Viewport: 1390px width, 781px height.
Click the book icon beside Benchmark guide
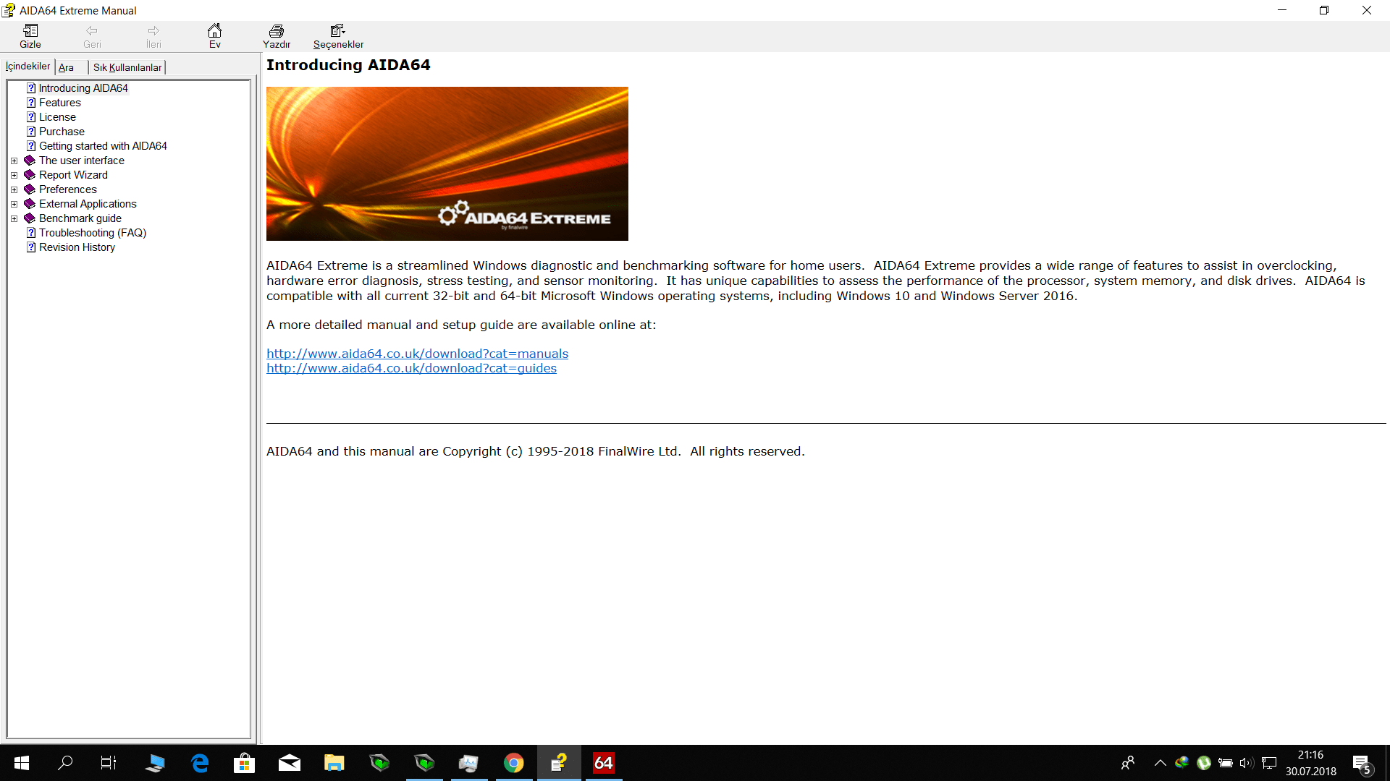click(30, 218)
